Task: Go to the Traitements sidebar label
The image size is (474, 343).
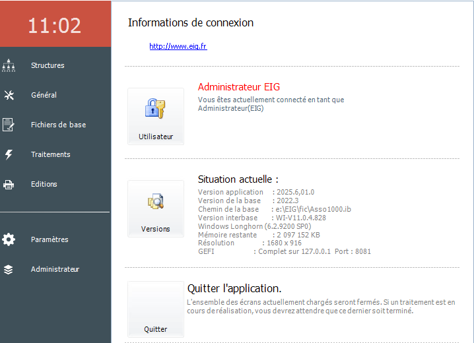Action: (x=50, y=154)
